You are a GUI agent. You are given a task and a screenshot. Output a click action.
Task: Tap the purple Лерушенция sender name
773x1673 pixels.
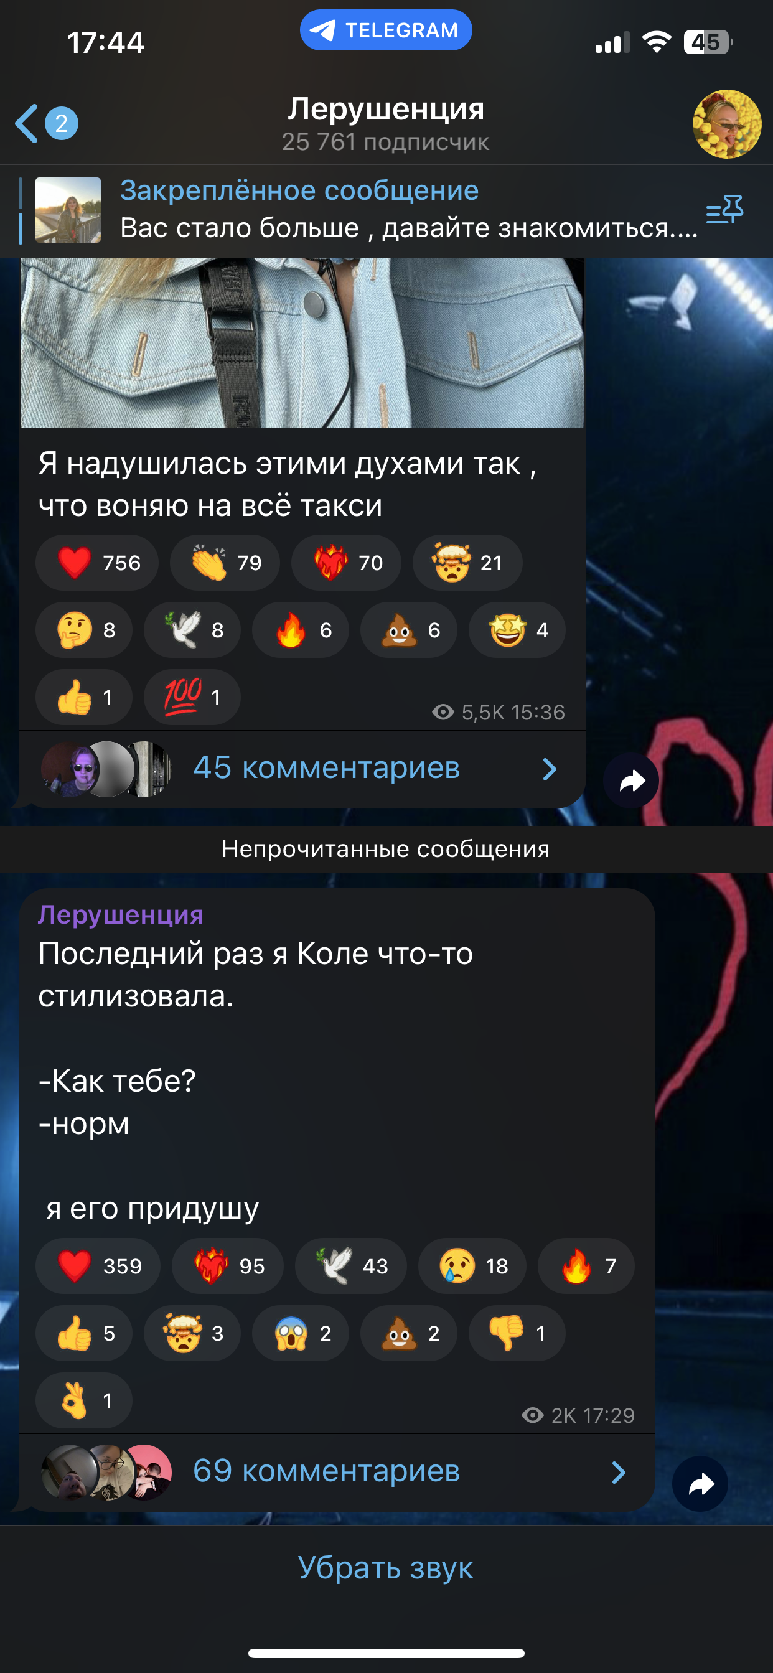120,914
